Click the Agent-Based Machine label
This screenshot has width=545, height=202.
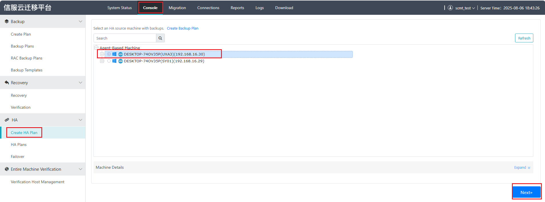point(120,48)
